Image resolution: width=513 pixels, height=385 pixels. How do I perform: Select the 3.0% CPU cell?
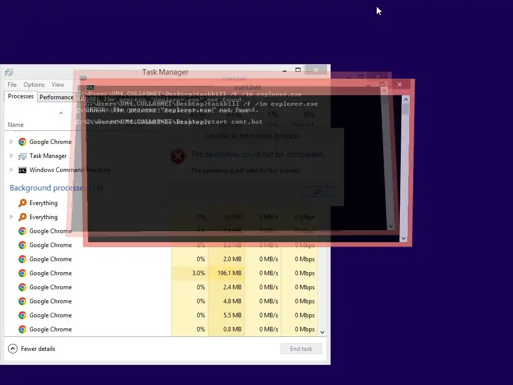(x=190, y=273)
